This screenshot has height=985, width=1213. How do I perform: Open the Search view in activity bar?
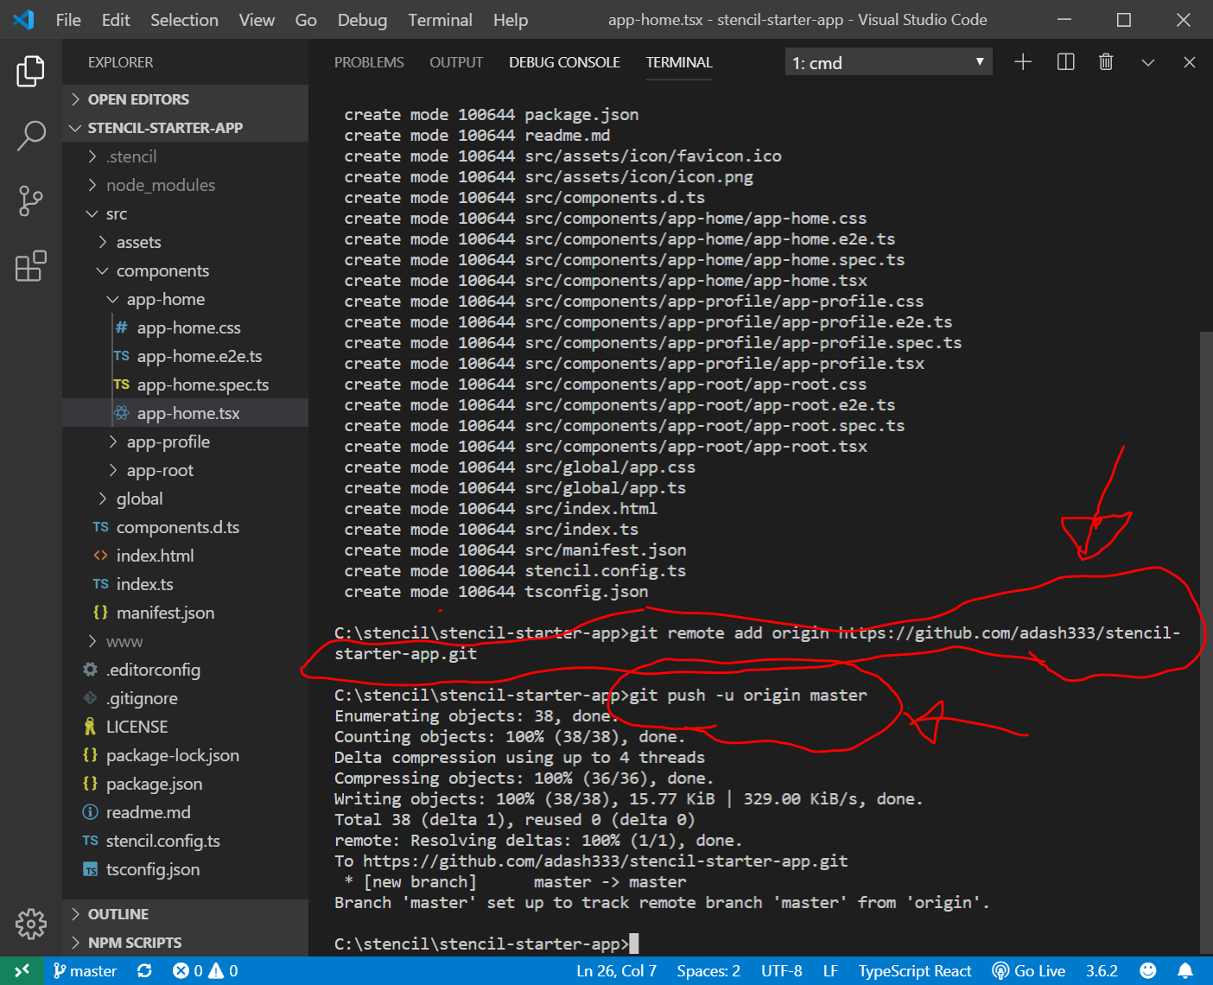tap(31, 136)
